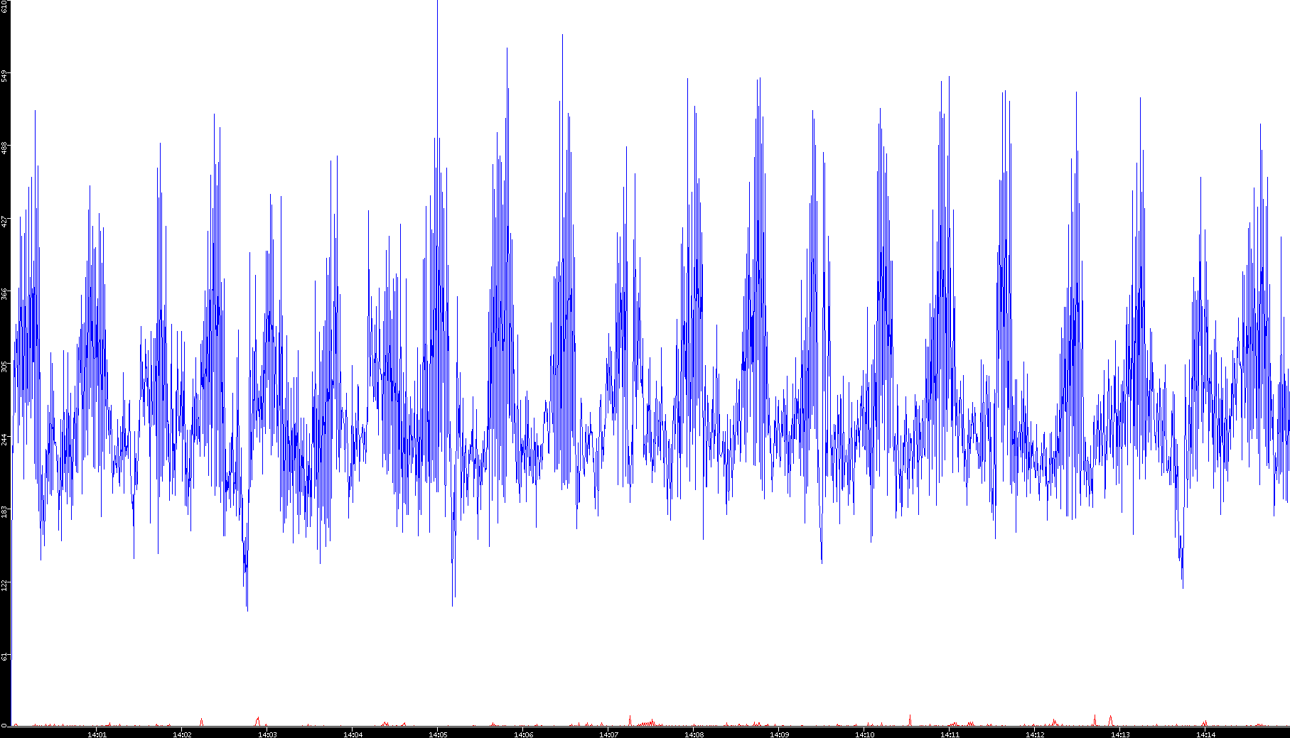The width and height of the screenshot is (1290, 738).
Task: Select the 183 value on the vertical axis
Action: [5, 511]
